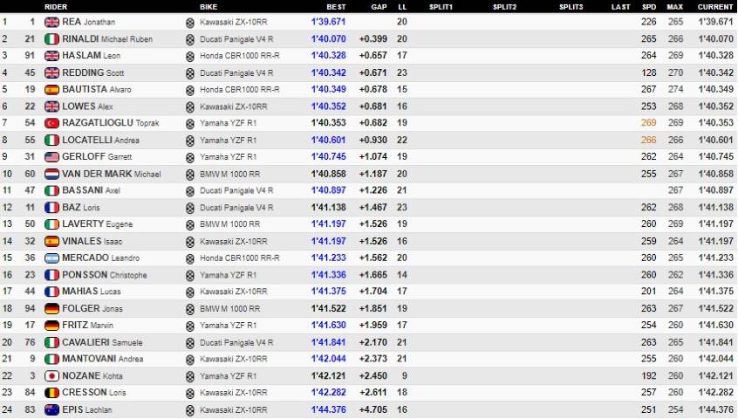
Task: Click the gap value +1.187
Action: [x=373, y=175]
